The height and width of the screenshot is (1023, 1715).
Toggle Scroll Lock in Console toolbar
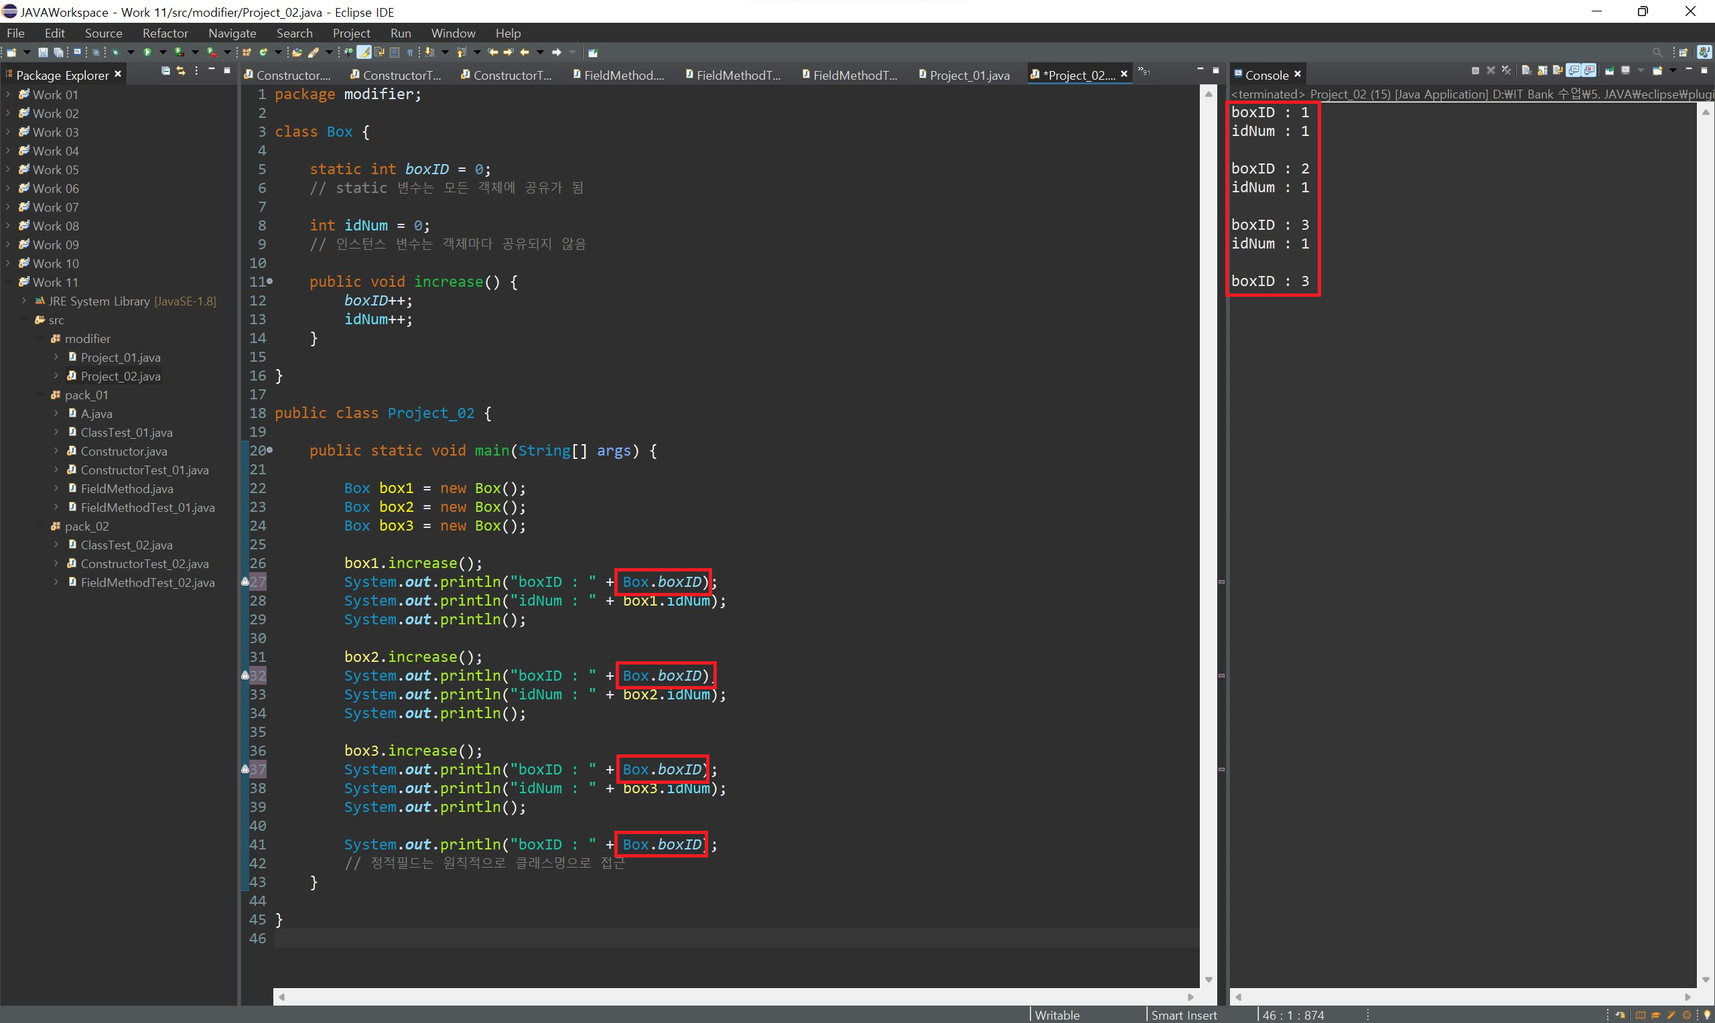click(1543, 70)
